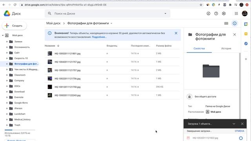Click thumbnail of HQ-10052011121801.jpg
Image resolution: width=251 pixels, height=141 pixels.
50,53
